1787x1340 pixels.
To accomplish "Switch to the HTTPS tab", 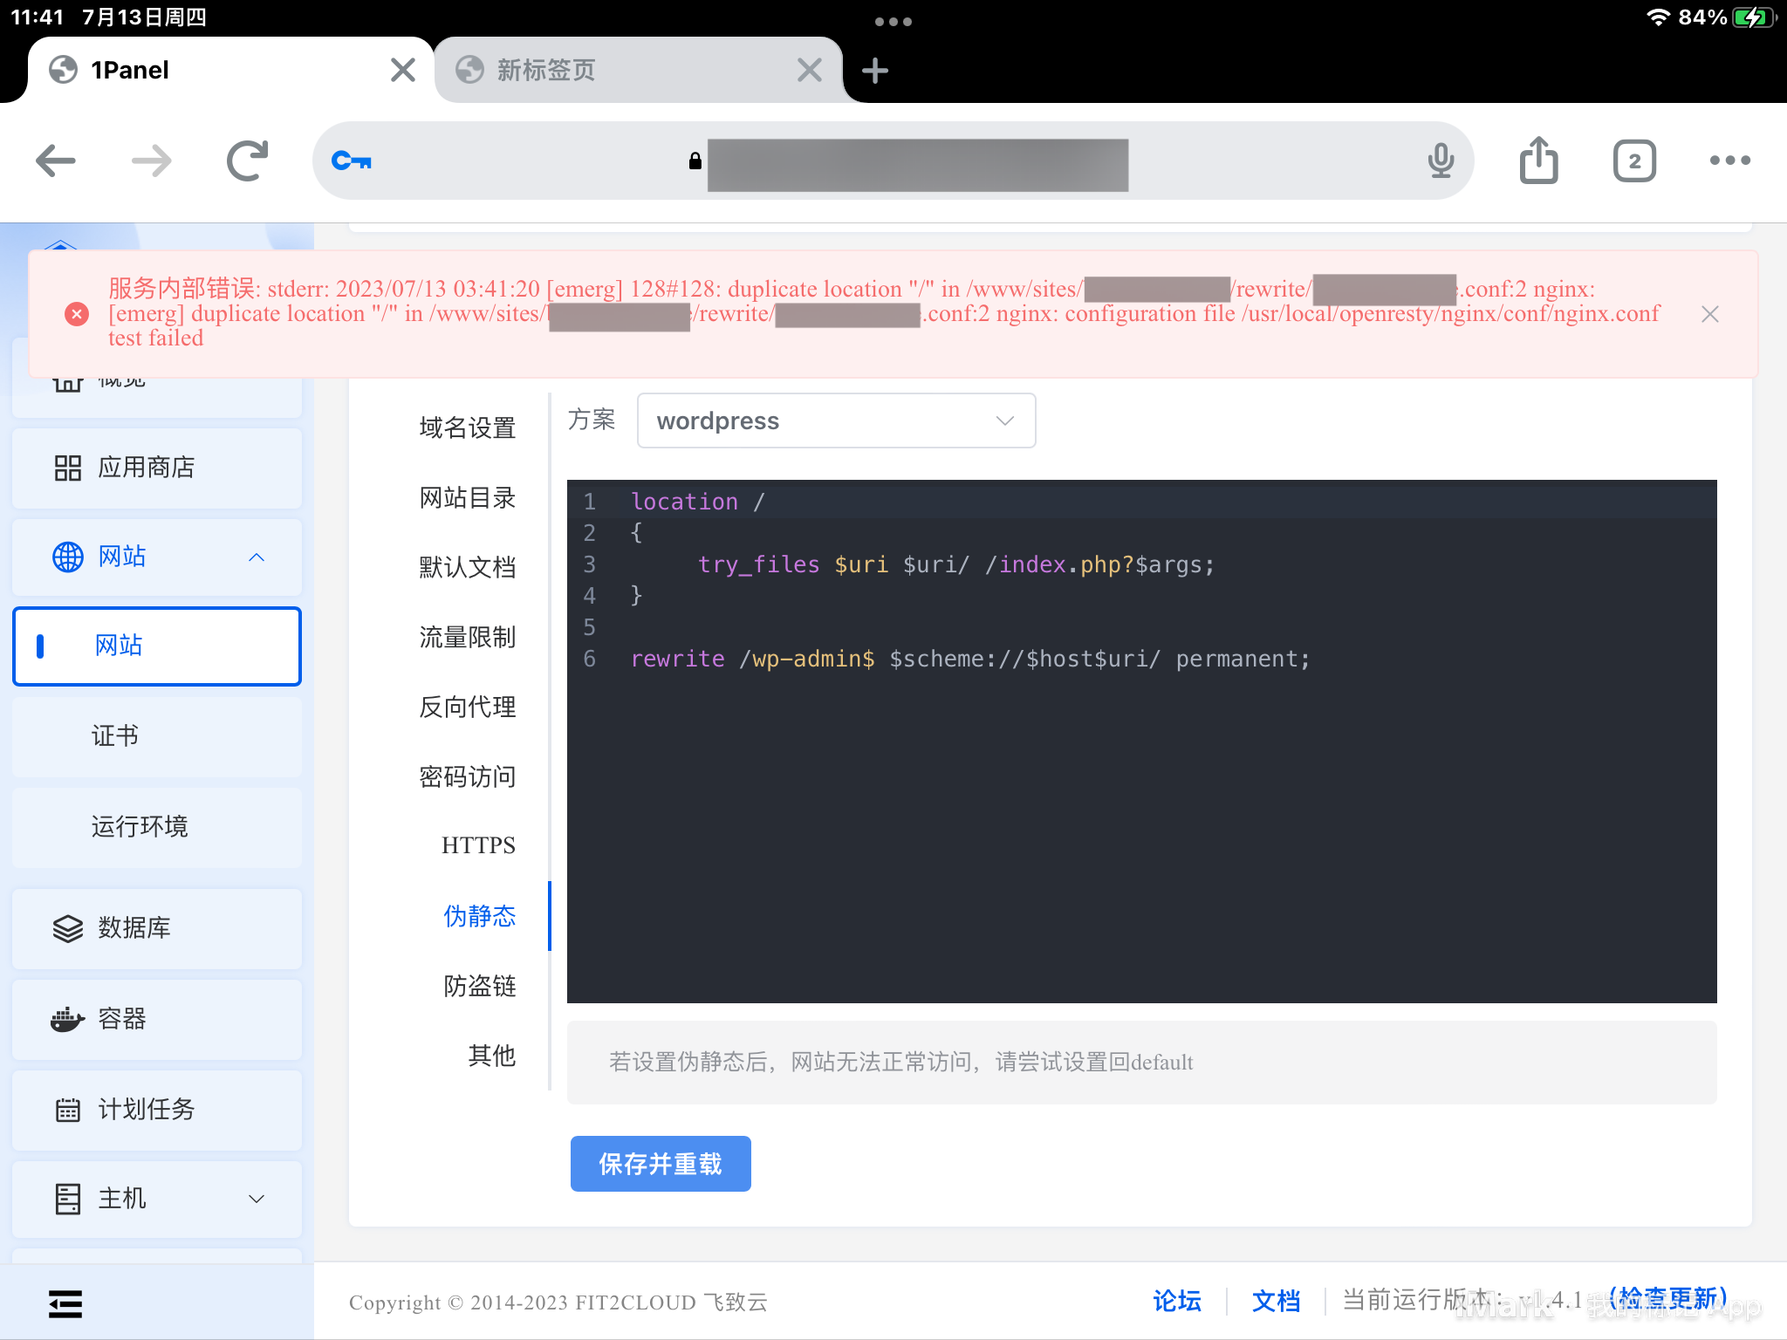I will 478,844.
